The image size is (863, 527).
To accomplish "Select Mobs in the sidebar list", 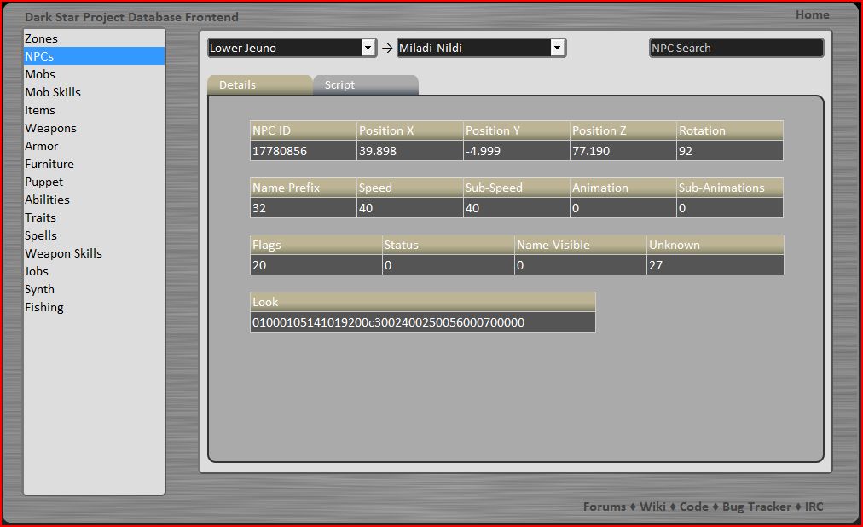I will coord(40,74).
